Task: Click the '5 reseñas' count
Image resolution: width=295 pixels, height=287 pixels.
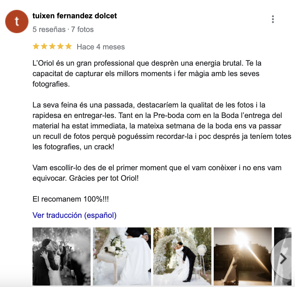Action: (x=49, y=30)
